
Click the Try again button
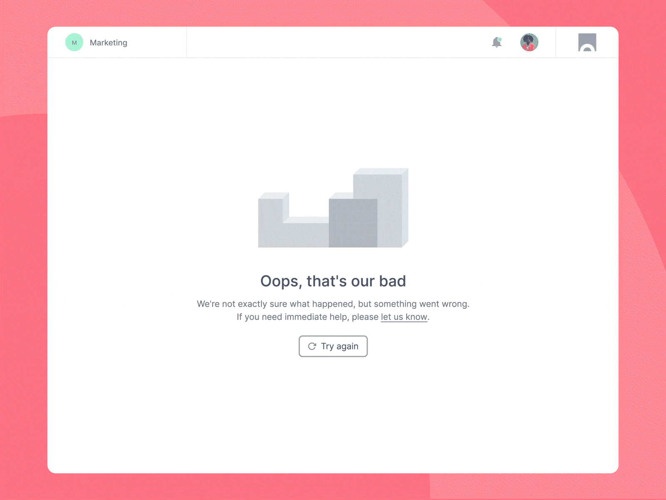click(333, 346)
